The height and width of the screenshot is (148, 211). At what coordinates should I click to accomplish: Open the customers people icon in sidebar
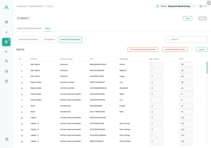(x=6, y=61)
